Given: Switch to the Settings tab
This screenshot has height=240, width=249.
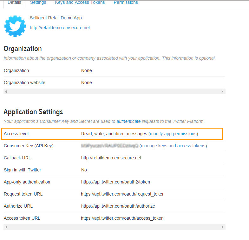Looking at the screenshot, I should 38,3.
